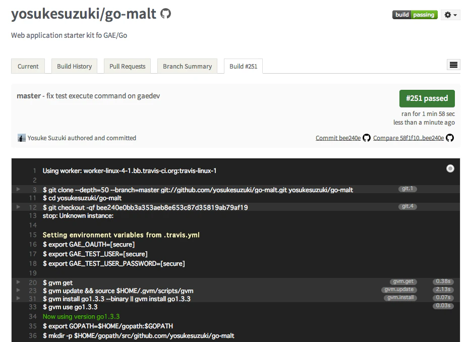Expand the gvm install go1.3.3 fold
The width and height of the screenshot is (467, 342).
pyautogui.click(x=18, y=298)
